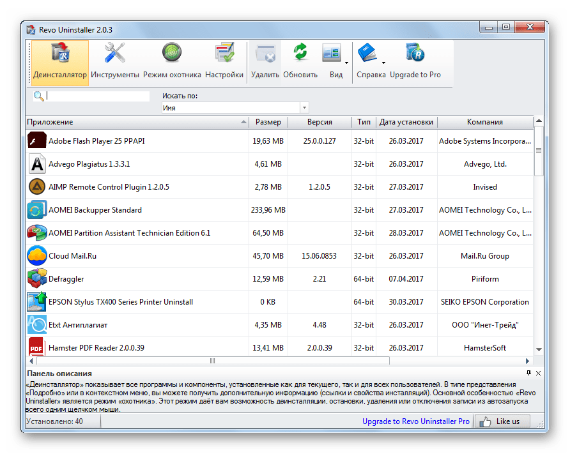The image size is (570, 454).
Task: Select row text Adobe Flash Player 25 PPAPI
Action: tap(96, 141)
